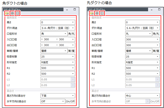Toggle On/Off for 水平方向の面合せ in left panel

tap(70, 101)
